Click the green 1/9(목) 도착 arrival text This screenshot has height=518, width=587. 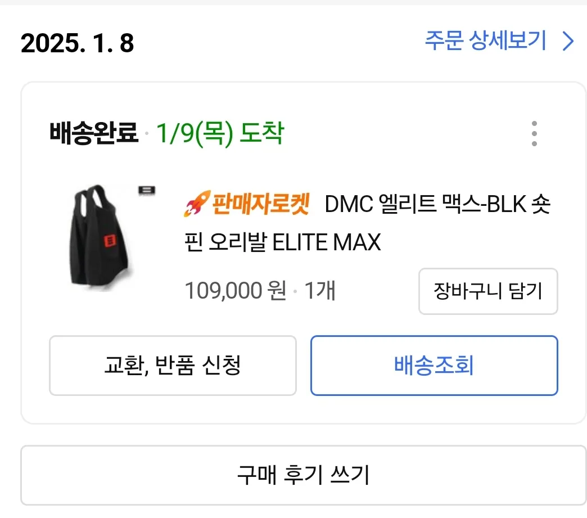pyautogui.click(x=220, y=134)
